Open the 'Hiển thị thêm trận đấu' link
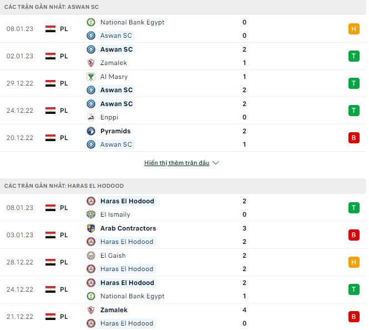The image size is (369, 330). [x=176, y=163]
